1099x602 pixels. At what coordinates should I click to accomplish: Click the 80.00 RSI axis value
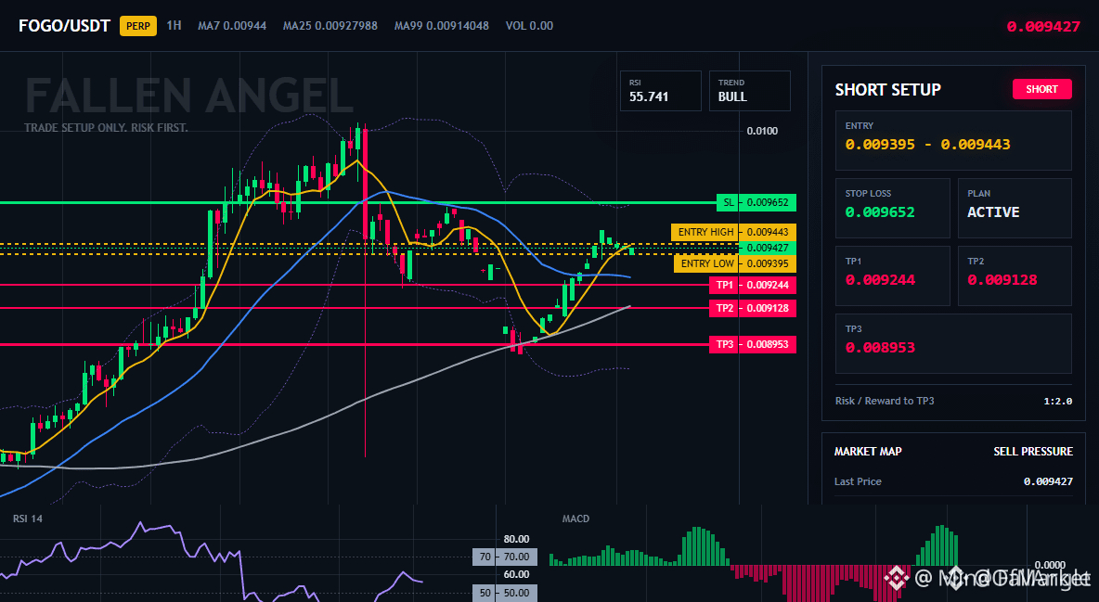pyautogui.click(x=516, y=539)
